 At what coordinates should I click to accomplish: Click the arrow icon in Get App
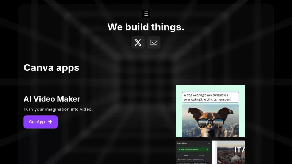[50, 122]
